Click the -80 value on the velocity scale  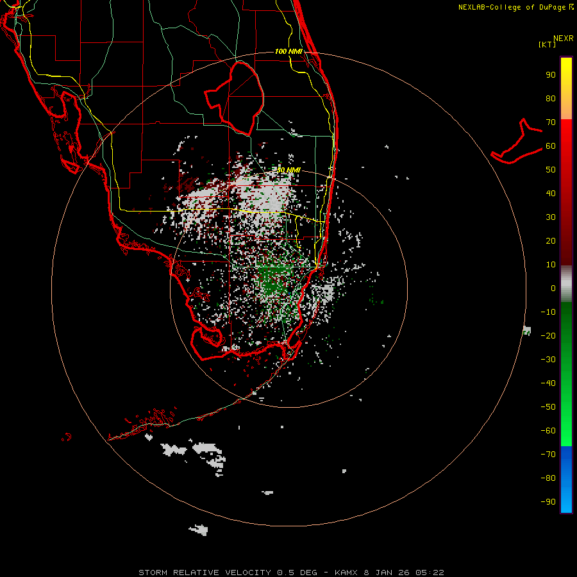click(x=548, y=478)
